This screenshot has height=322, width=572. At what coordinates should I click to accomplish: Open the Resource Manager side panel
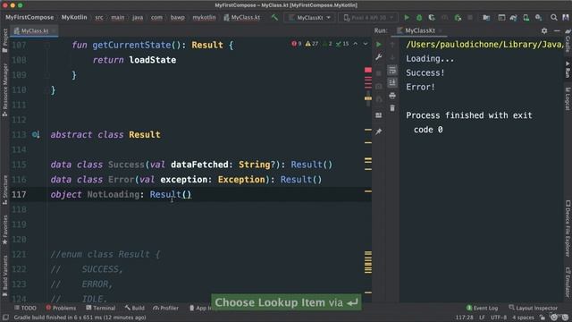[x=4, y=89]
